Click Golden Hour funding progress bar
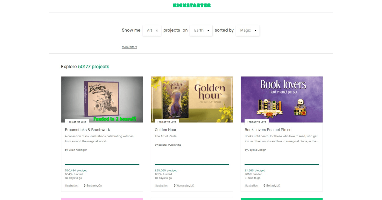 pyautogui.click(x=192, y=164)
